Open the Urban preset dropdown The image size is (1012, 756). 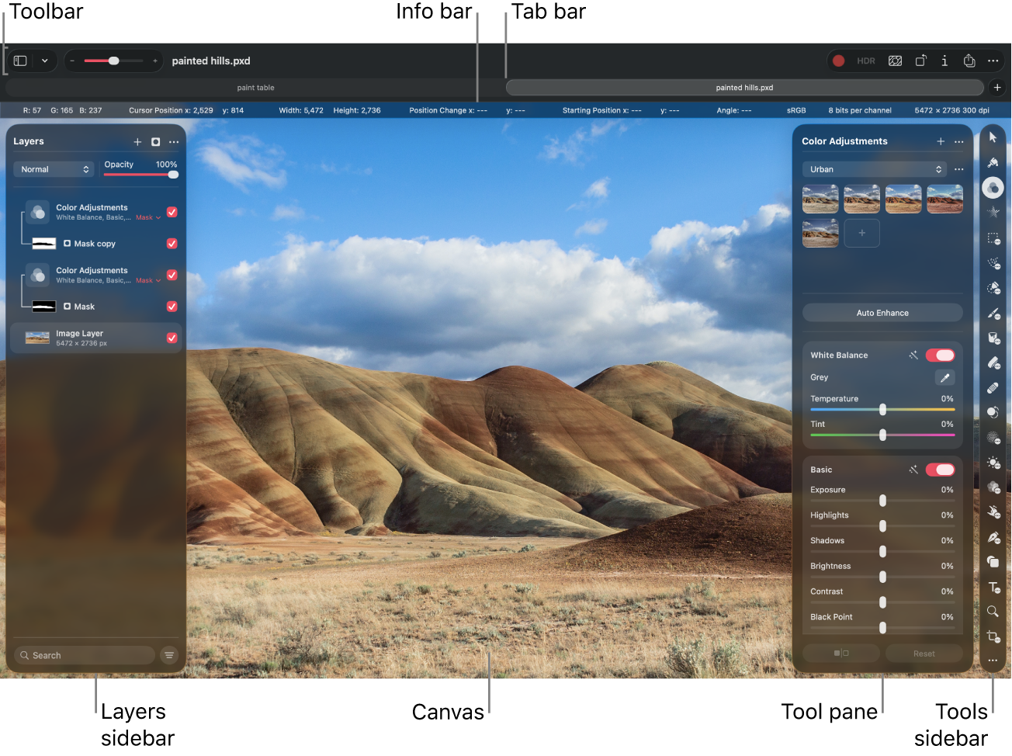(x=875, y=169)
